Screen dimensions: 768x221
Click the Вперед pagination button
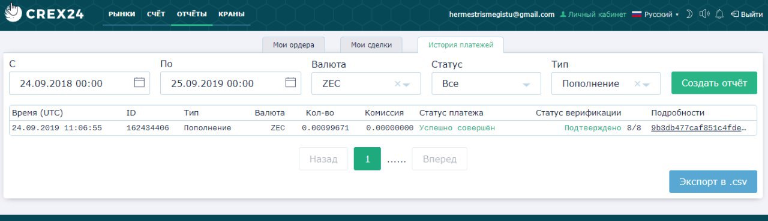point(439,159)
